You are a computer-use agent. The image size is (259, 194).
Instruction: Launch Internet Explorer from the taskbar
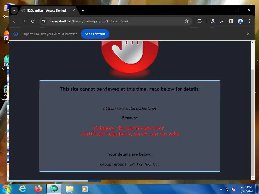coord(23,189)
